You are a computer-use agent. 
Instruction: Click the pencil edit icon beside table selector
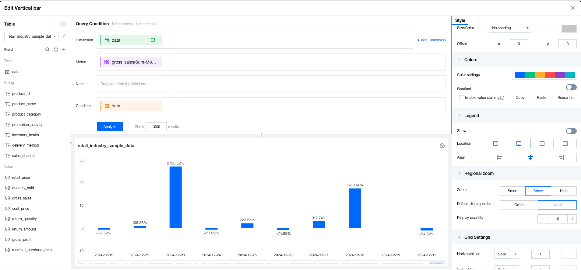point(64,36)
